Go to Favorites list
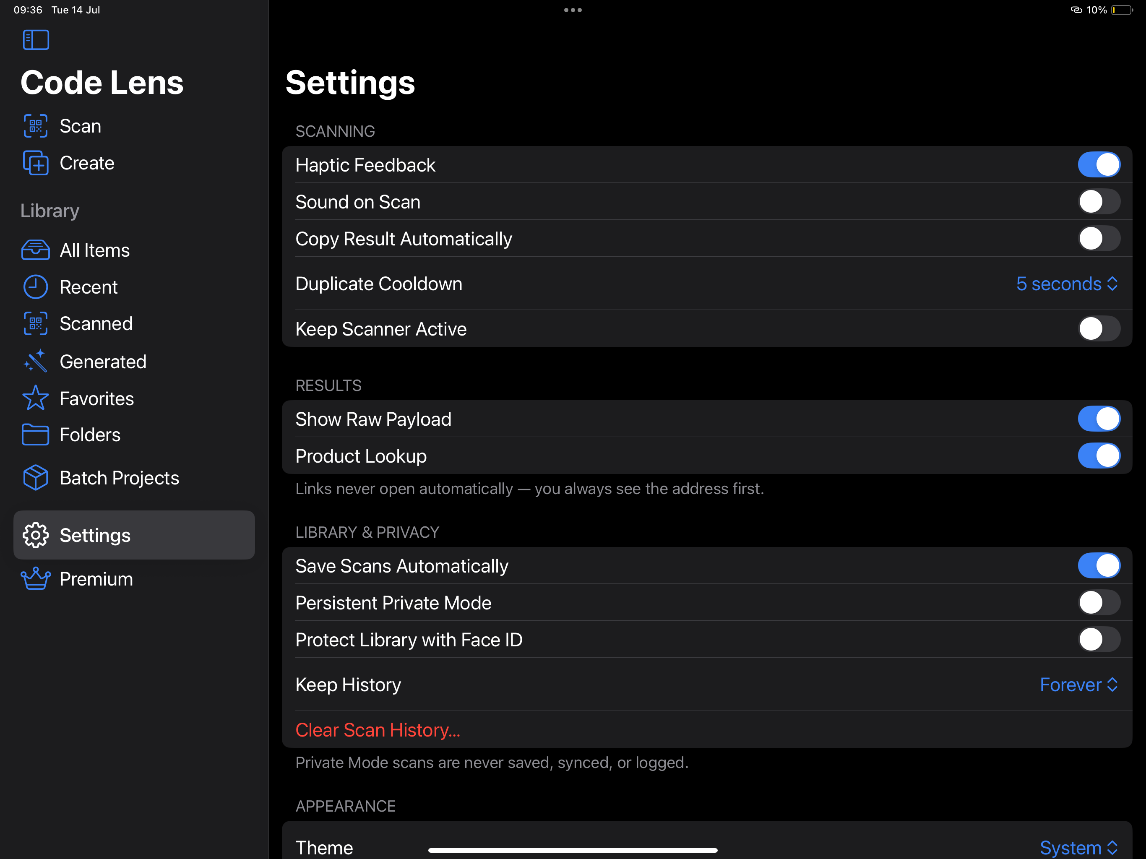 click(x=134, y=398)
